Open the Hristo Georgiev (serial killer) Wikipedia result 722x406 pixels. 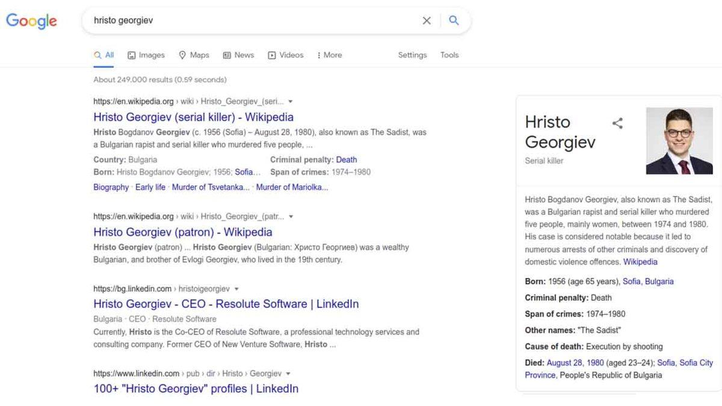coord(193,117)
